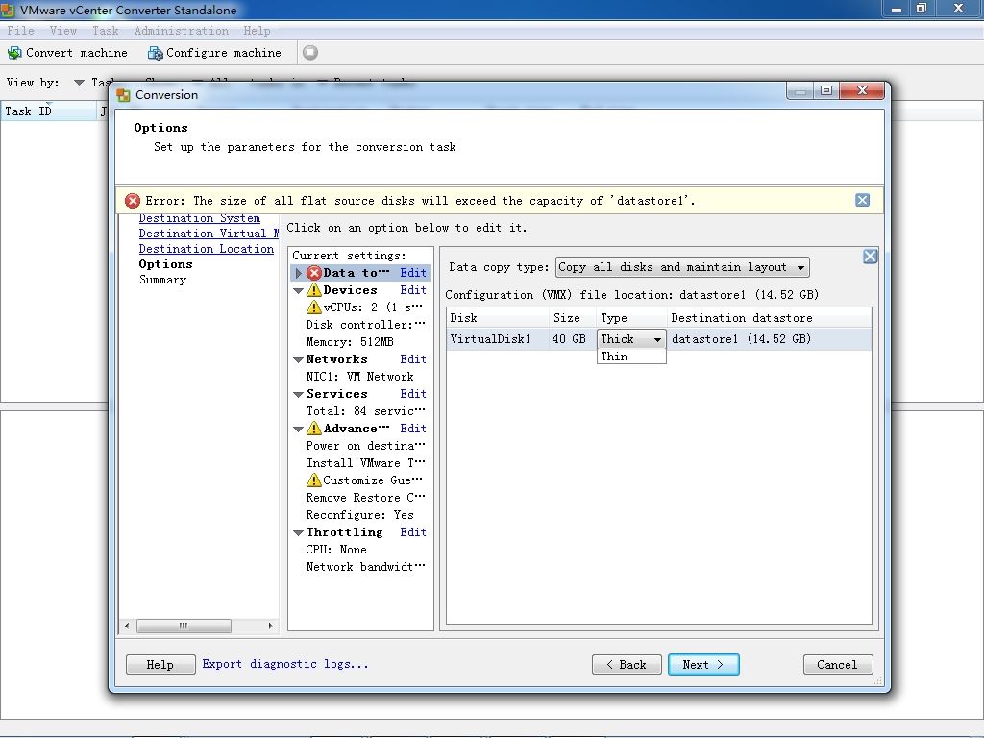Screen dimensions: 984x738
Task: Go to Destination Virtual Machine step
Action: point(209,234)
